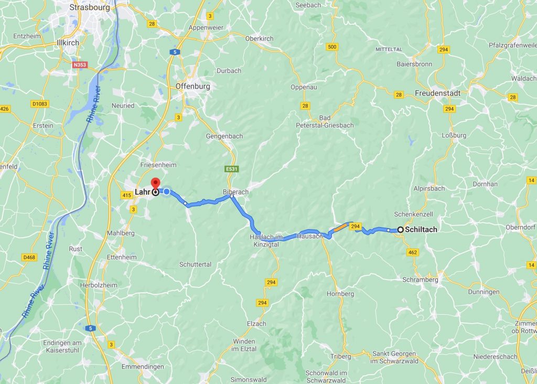Click the Emmendingen town label
The width and height of the screenshot is (537, 384).
point(143,367)
